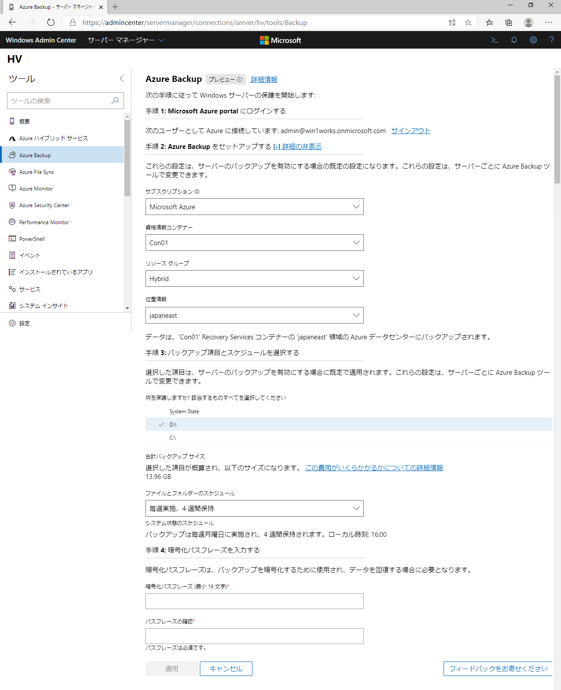The height and width of the screenshot is (690, 561).
Task: Open a new browser tab with the plus
Action: click(115, 7)
